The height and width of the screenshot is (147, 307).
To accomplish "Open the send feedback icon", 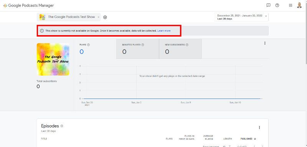I will pyautogui.click(x=268, y=5).
